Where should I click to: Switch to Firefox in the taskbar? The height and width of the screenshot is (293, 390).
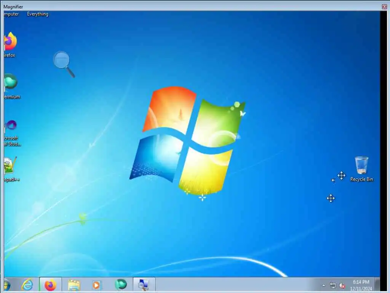point(50,285)
